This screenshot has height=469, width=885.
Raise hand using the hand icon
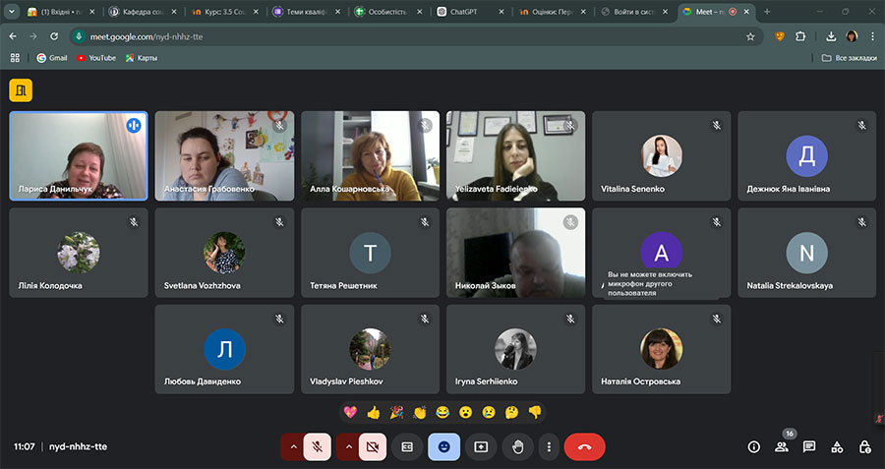(518, 446)
